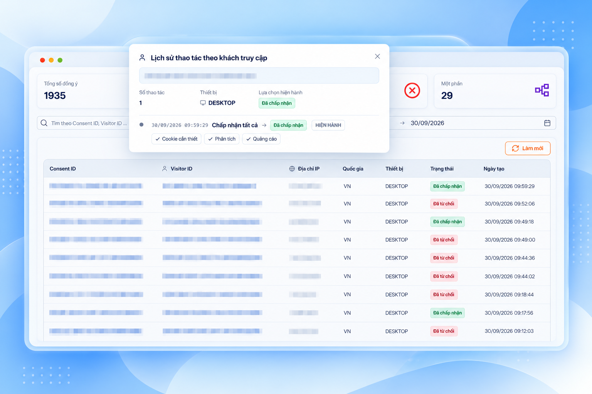Click the Thiết bị column header
Viewport: 592px width, 394px height.
coord(394,169)
